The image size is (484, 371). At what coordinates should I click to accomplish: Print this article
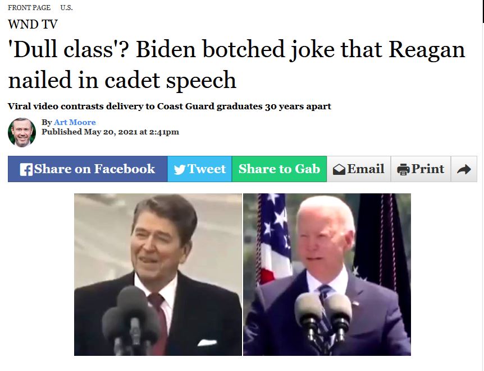[421, 169]
